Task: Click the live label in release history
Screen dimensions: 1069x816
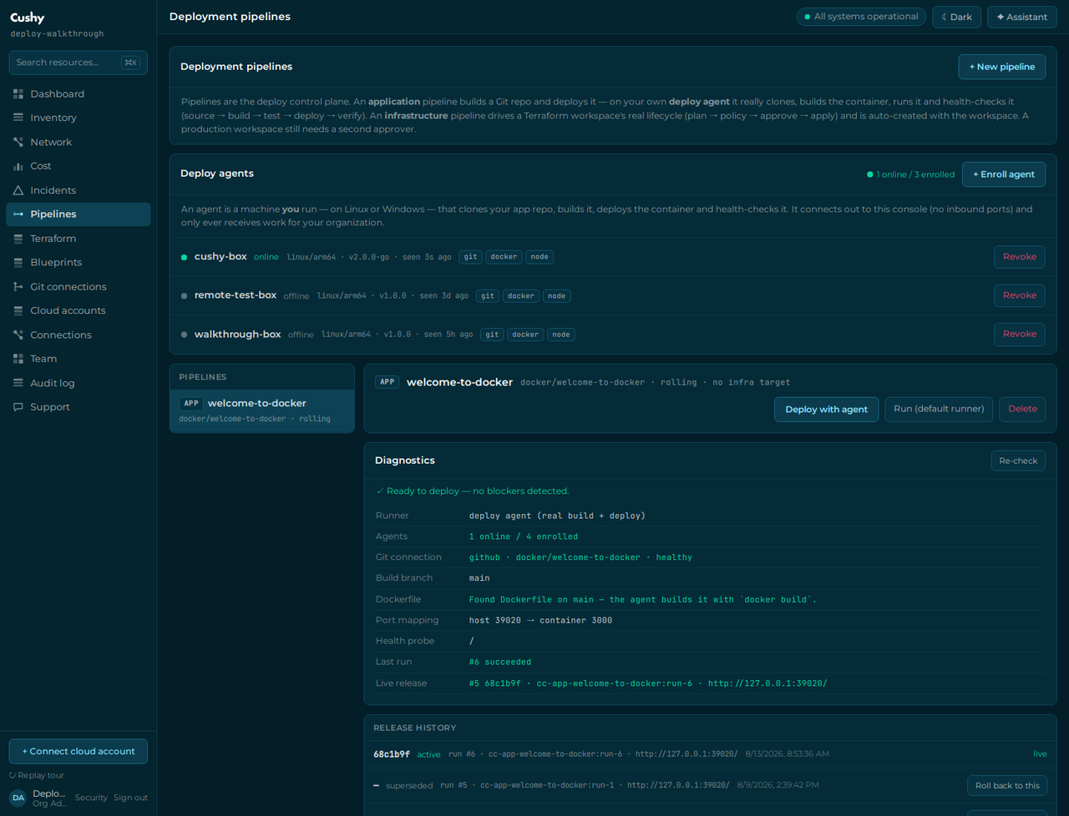Action: click(1040, 754)
